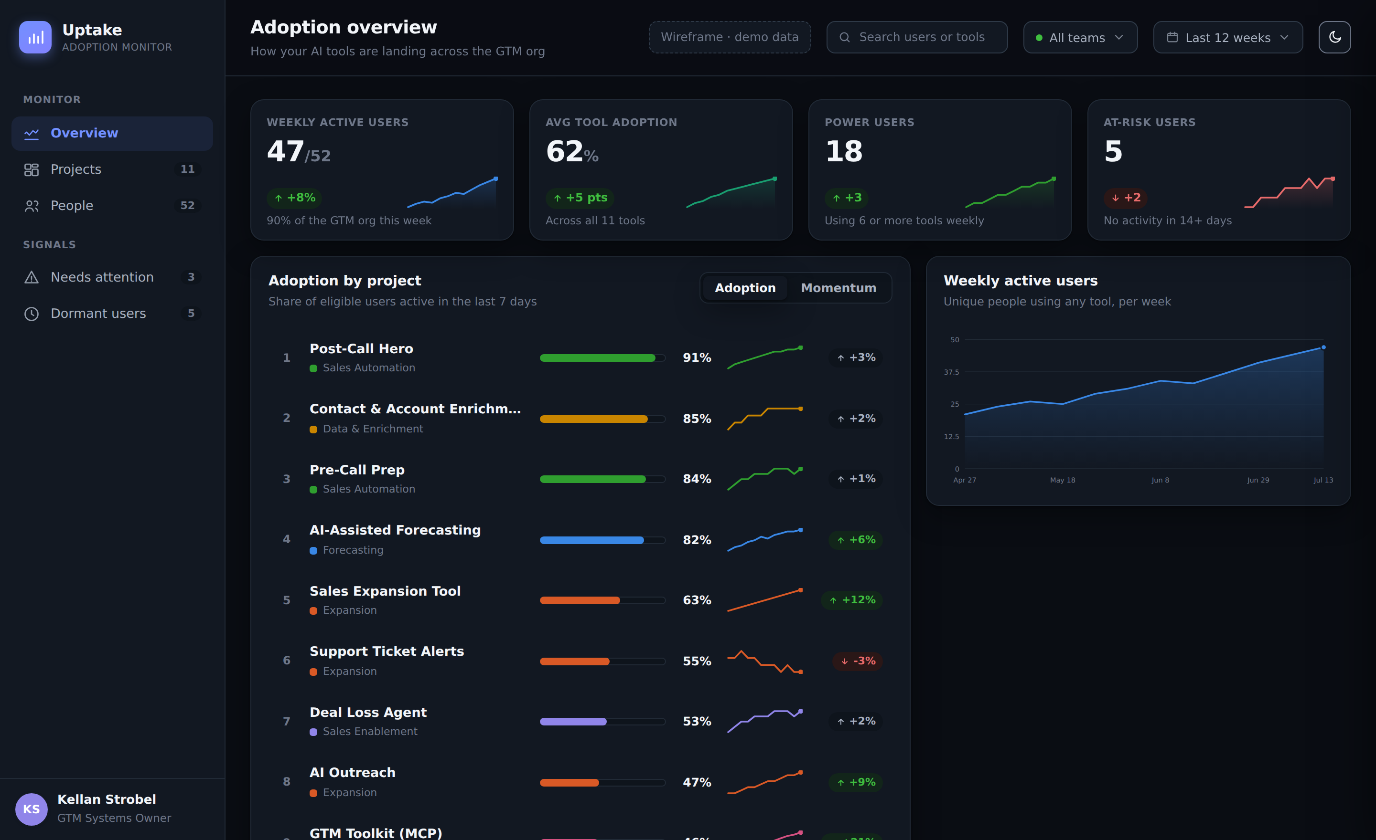Open the Last 12 weeks dropdown
The height and width of the screenshot is (840, 1376).
click(1227, 37)
